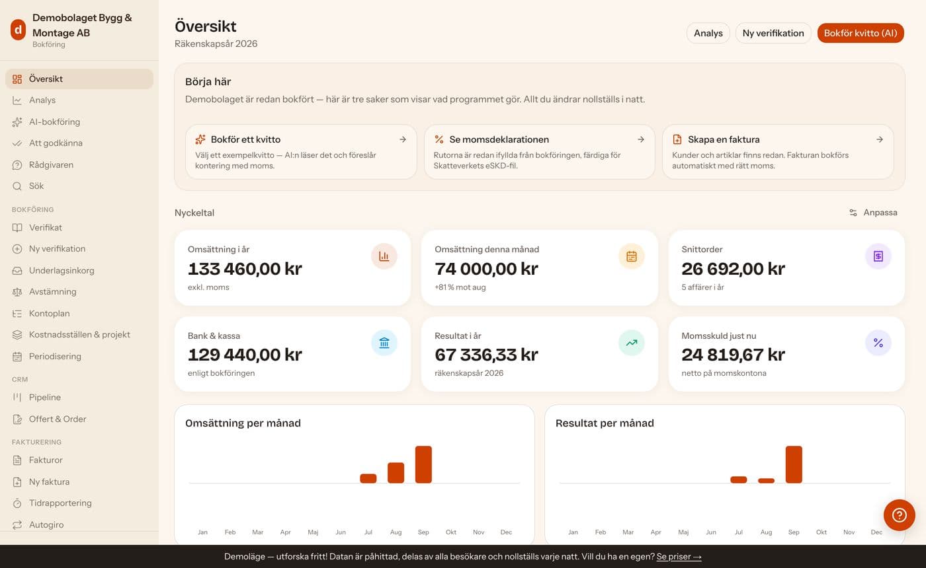Click the +81 % mot aug text
The width and height of the screenshot is (926, 568).
(x=460, y=287)
